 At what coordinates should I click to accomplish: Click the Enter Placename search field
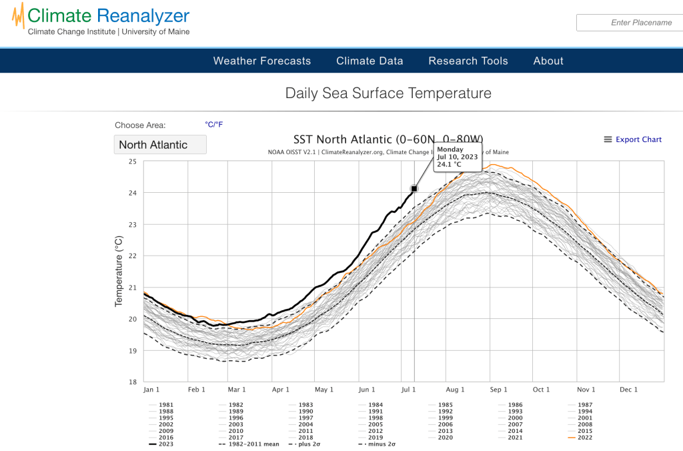(629, 22)
